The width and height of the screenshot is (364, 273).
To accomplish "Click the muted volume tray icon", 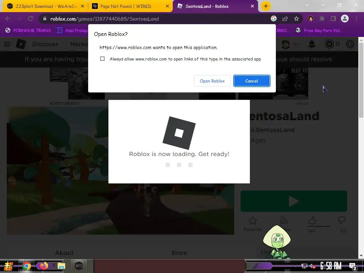I will (312, 266).
